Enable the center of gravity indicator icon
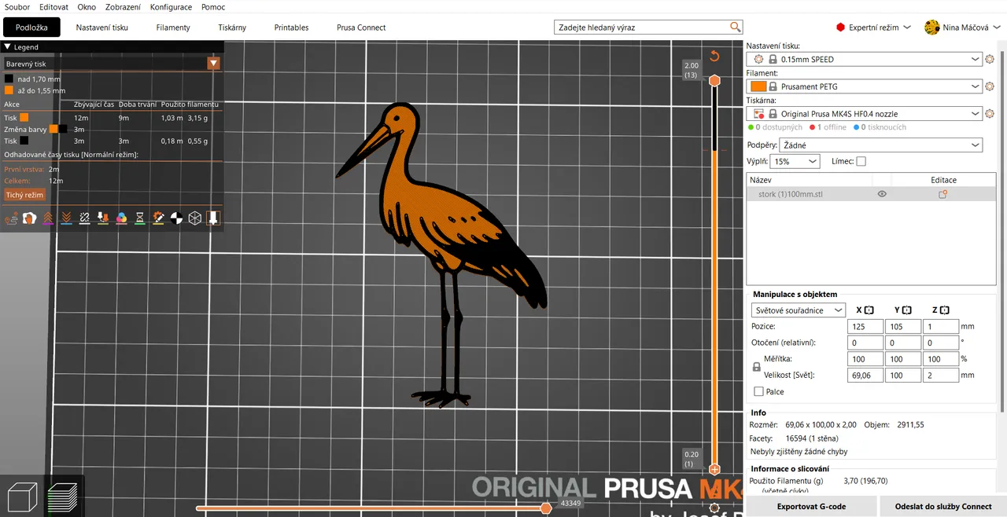Image resolution: width=1007 pixels, height=517 pixels. tap(176, 218)
